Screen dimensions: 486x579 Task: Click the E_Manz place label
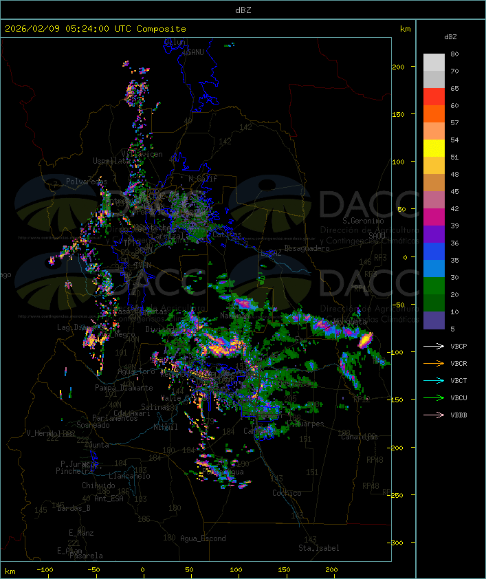coord(81,533)
